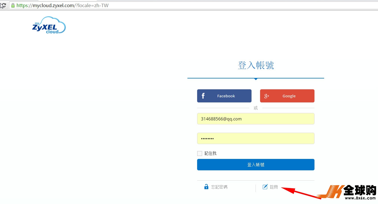Click the Google "g+" icon

click(x=266, y=96)
